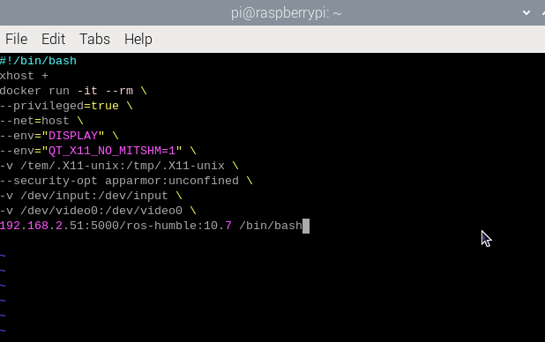Open the Help menu
Image resolution: width=545 pixels, height=342 pixels.
pyautogui.click(x=138, y=39)
